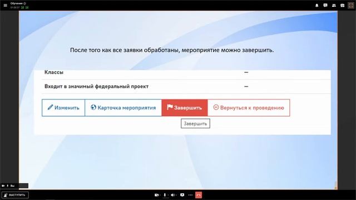Screen dimensions: 356x200
Task: Click the 'Обучение' conference title
Action: click(16, 3)
